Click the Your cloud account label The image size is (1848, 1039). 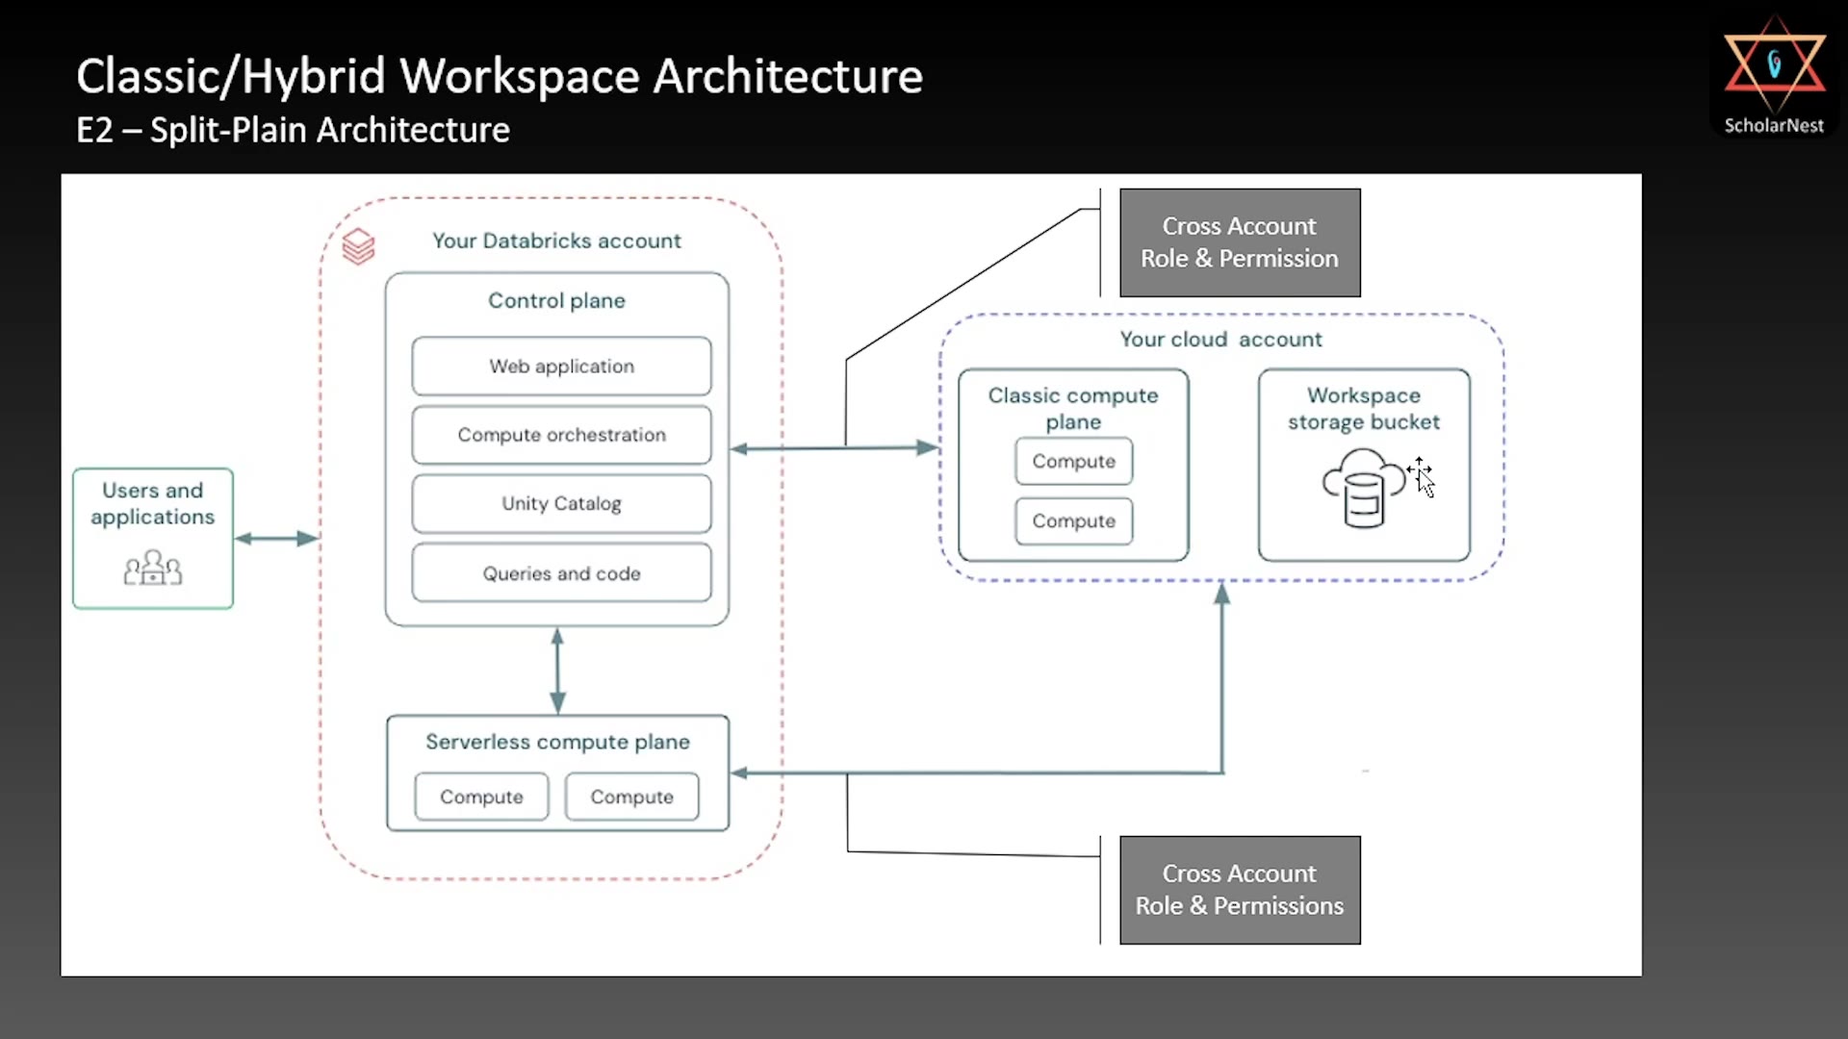(x=1220, y=340)
